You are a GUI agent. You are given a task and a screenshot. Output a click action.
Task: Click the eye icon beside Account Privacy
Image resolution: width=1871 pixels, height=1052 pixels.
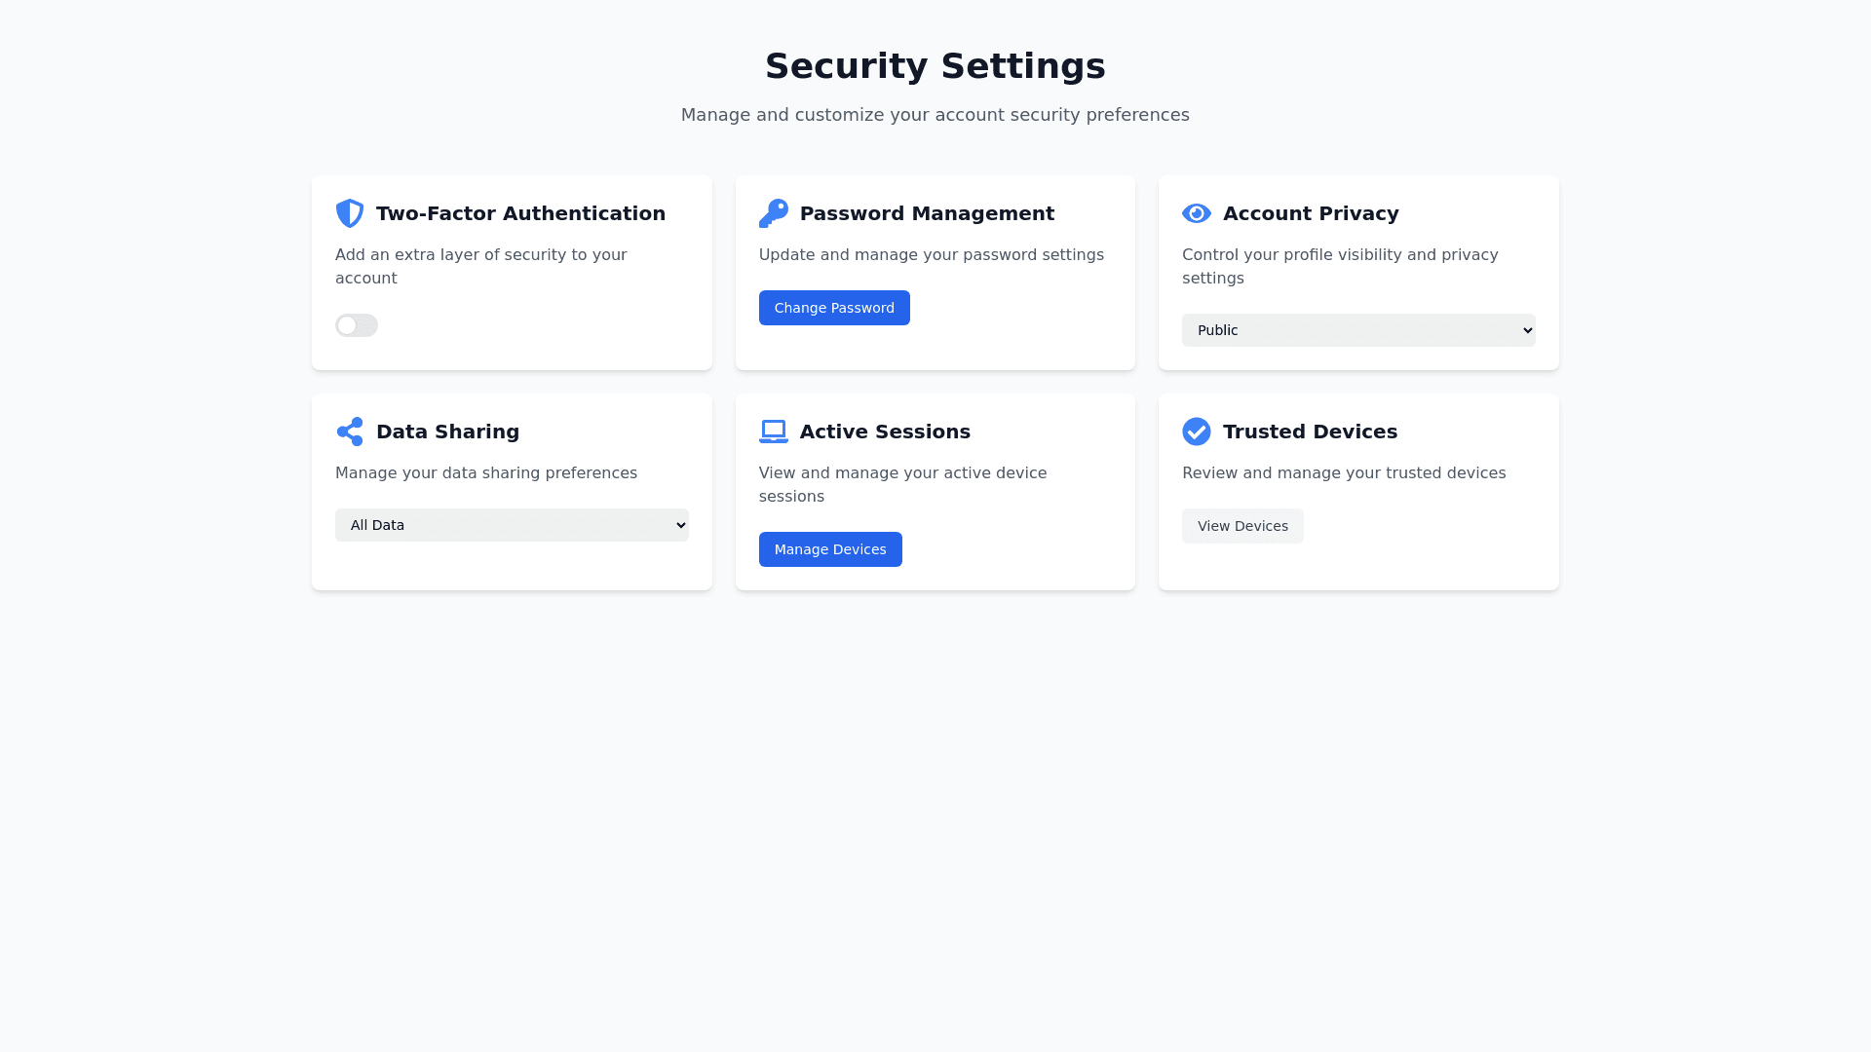(x=1196, y=213)
